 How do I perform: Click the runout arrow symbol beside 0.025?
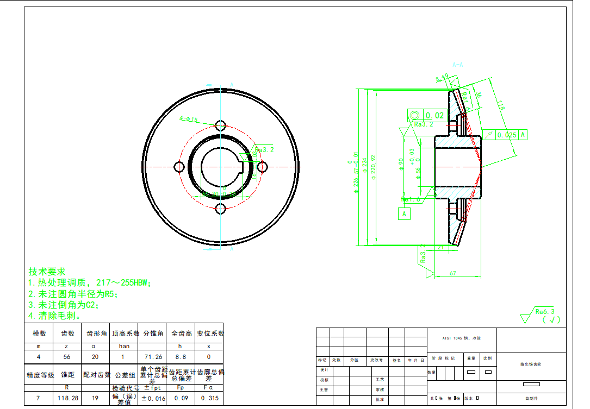click(x=489, y=135)
